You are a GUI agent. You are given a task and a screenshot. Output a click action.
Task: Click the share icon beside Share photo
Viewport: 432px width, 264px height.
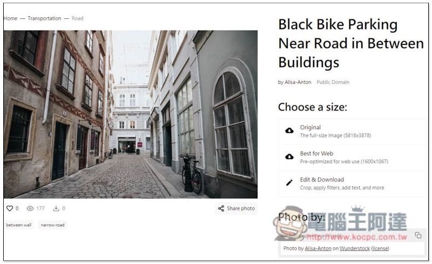click(x=221, y=208)
